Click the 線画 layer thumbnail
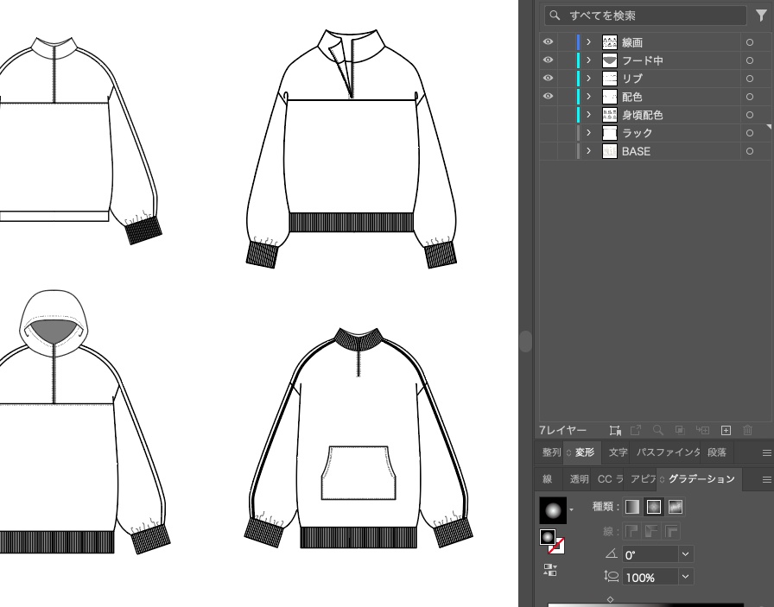The width and height of the screenshot is (774, 607). click(x=610, y=42)
